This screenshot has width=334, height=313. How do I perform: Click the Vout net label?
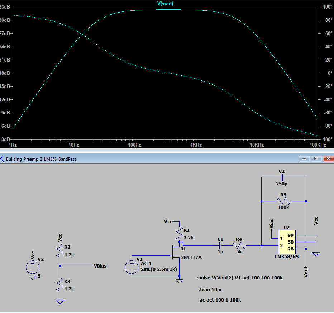pos(306,272)
